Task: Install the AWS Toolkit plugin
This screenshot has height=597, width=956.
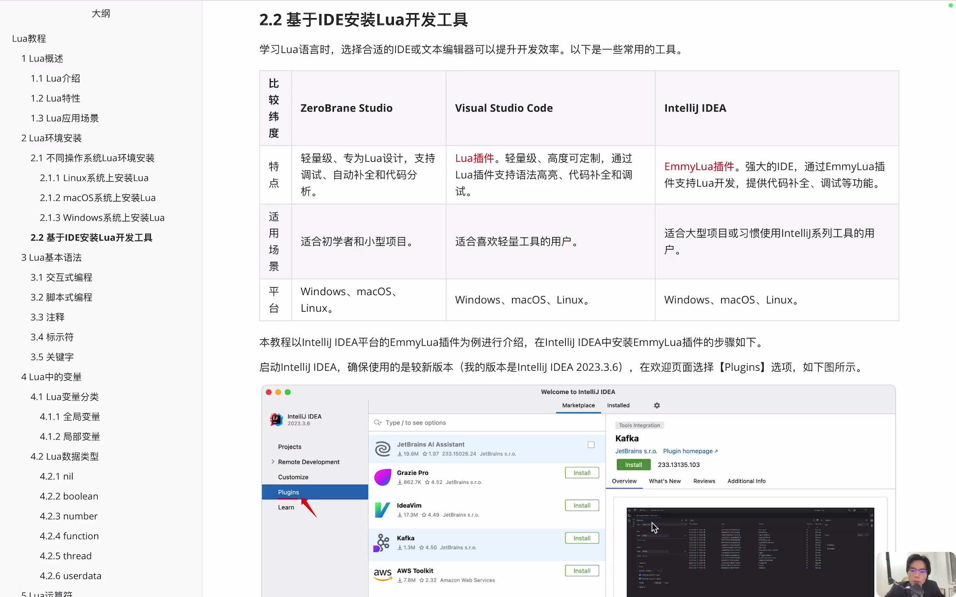Action: coord(582,570)
